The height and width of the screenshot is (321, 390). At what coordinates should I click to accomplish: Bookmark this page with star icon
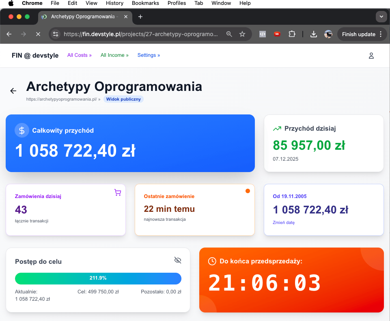point(242,34)
